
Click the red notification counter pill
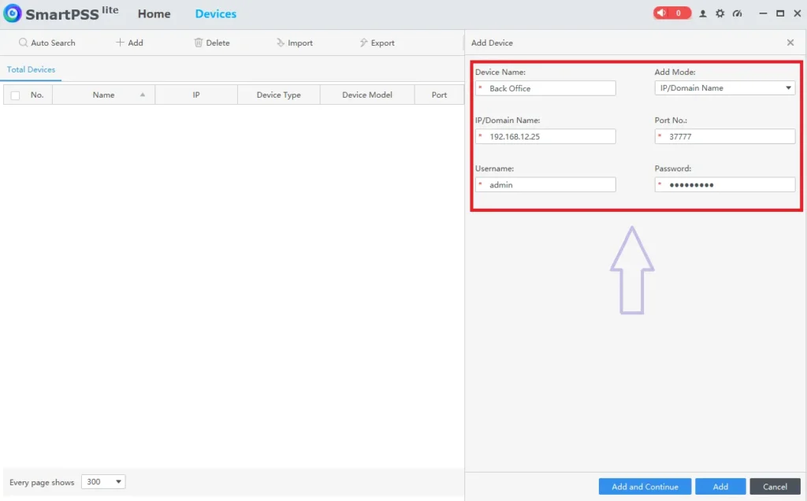671,13
